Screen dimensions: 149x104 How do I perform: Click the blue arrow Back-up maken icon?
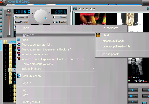(x=19, y=76)
